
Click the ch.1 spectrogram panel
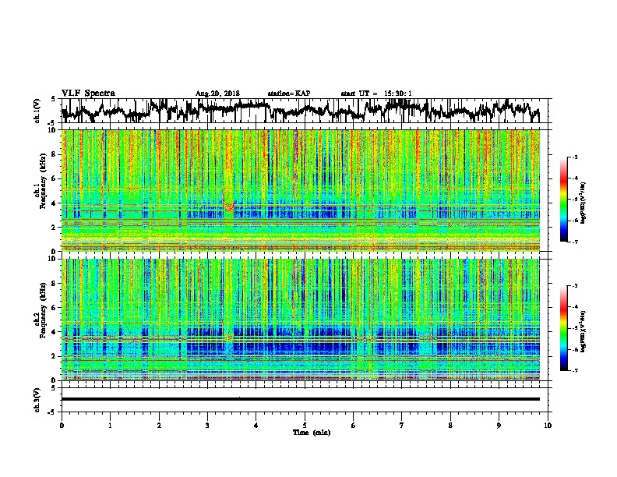pyautogui.click(x=301, y=190)
